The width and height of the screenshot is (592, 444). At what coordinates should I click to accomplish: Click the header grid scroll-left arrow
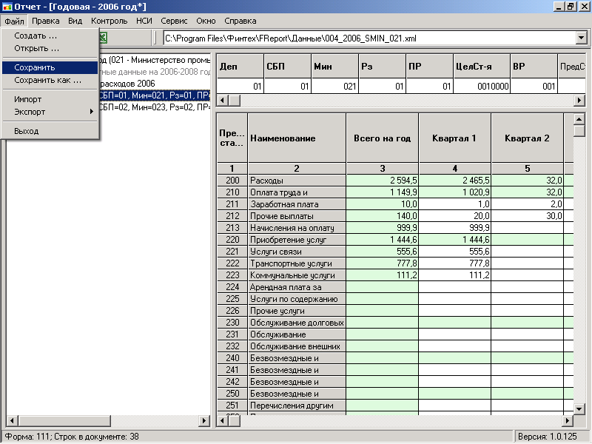[x=223, y=101]
